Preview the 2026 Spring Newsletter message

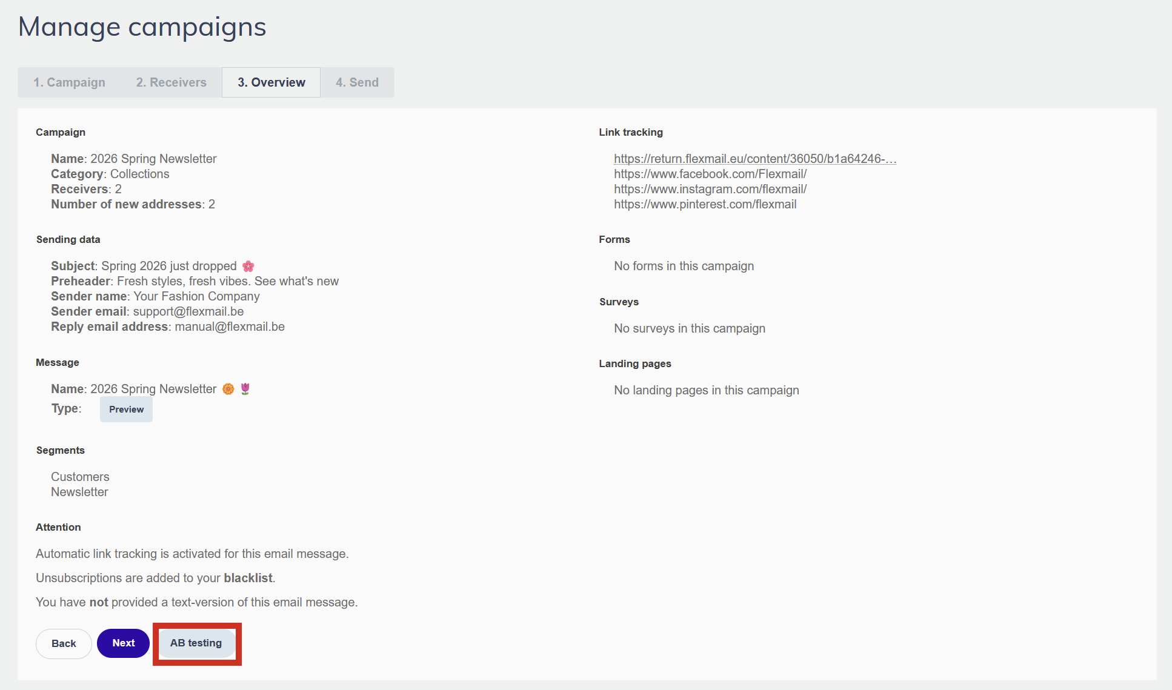click(126, 410)
